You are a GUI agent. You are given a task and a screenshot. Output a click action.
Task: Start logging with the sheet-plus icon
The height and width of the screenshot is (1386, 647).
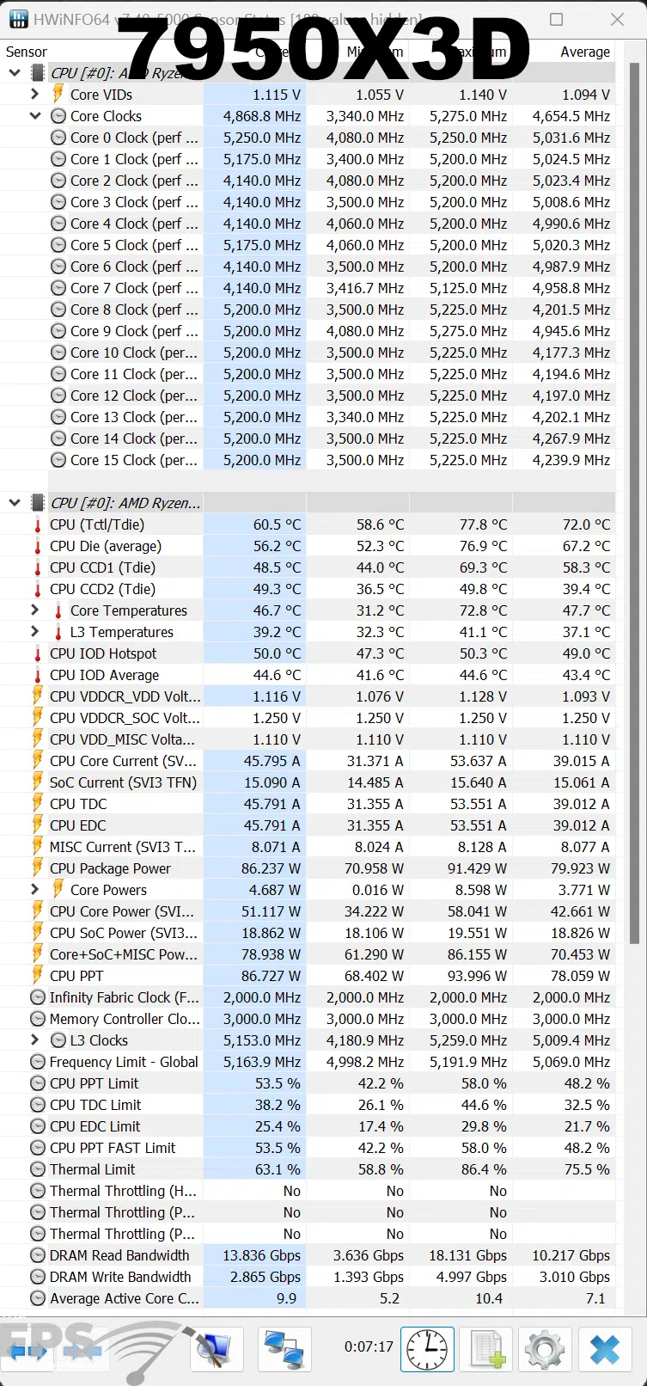[x=486, y=1348]
